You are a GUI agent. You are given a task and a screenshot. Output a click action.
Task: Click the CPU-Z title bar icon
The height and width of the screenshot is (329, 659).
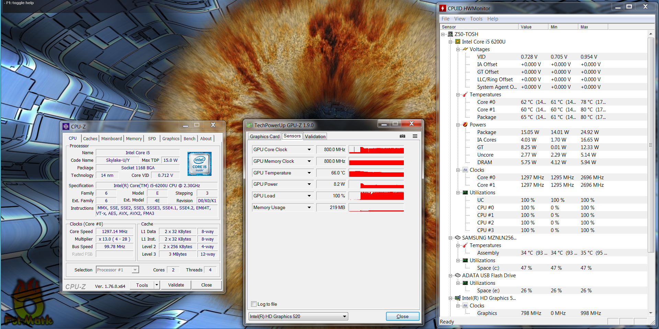[x=66, y=126]
